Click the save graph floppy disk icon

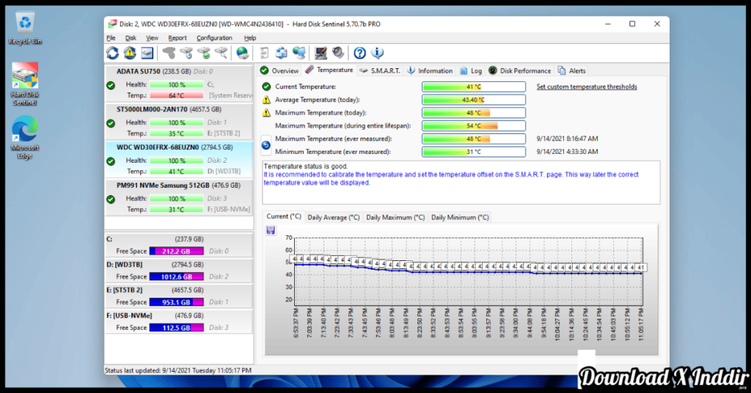coord(271,230)
